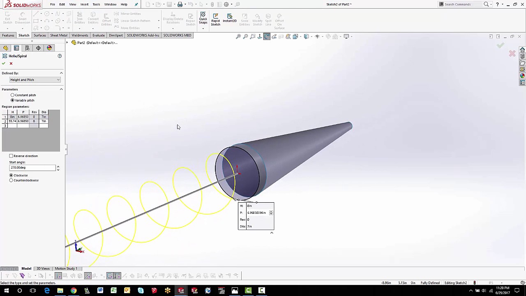Click the Windows Start button

(x=6, y=291)
